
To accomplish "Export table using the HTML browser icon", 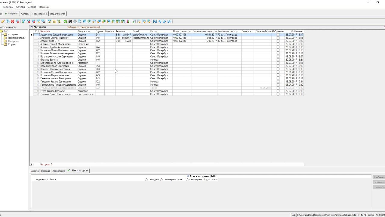I will tap(109, 21).
